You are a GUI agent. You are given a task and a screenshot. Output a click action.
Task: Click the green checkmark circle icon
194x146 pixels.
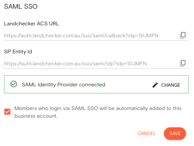click(x=14, y=84)
